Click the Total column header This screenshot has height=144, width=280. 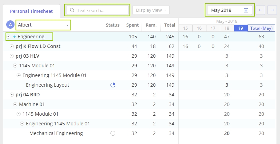click(170, 25)
